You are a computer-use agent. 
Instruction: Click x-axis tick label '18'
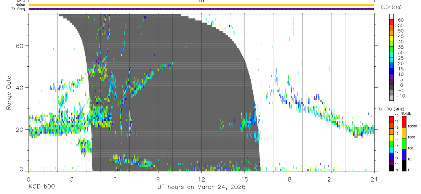click(288, 179)
